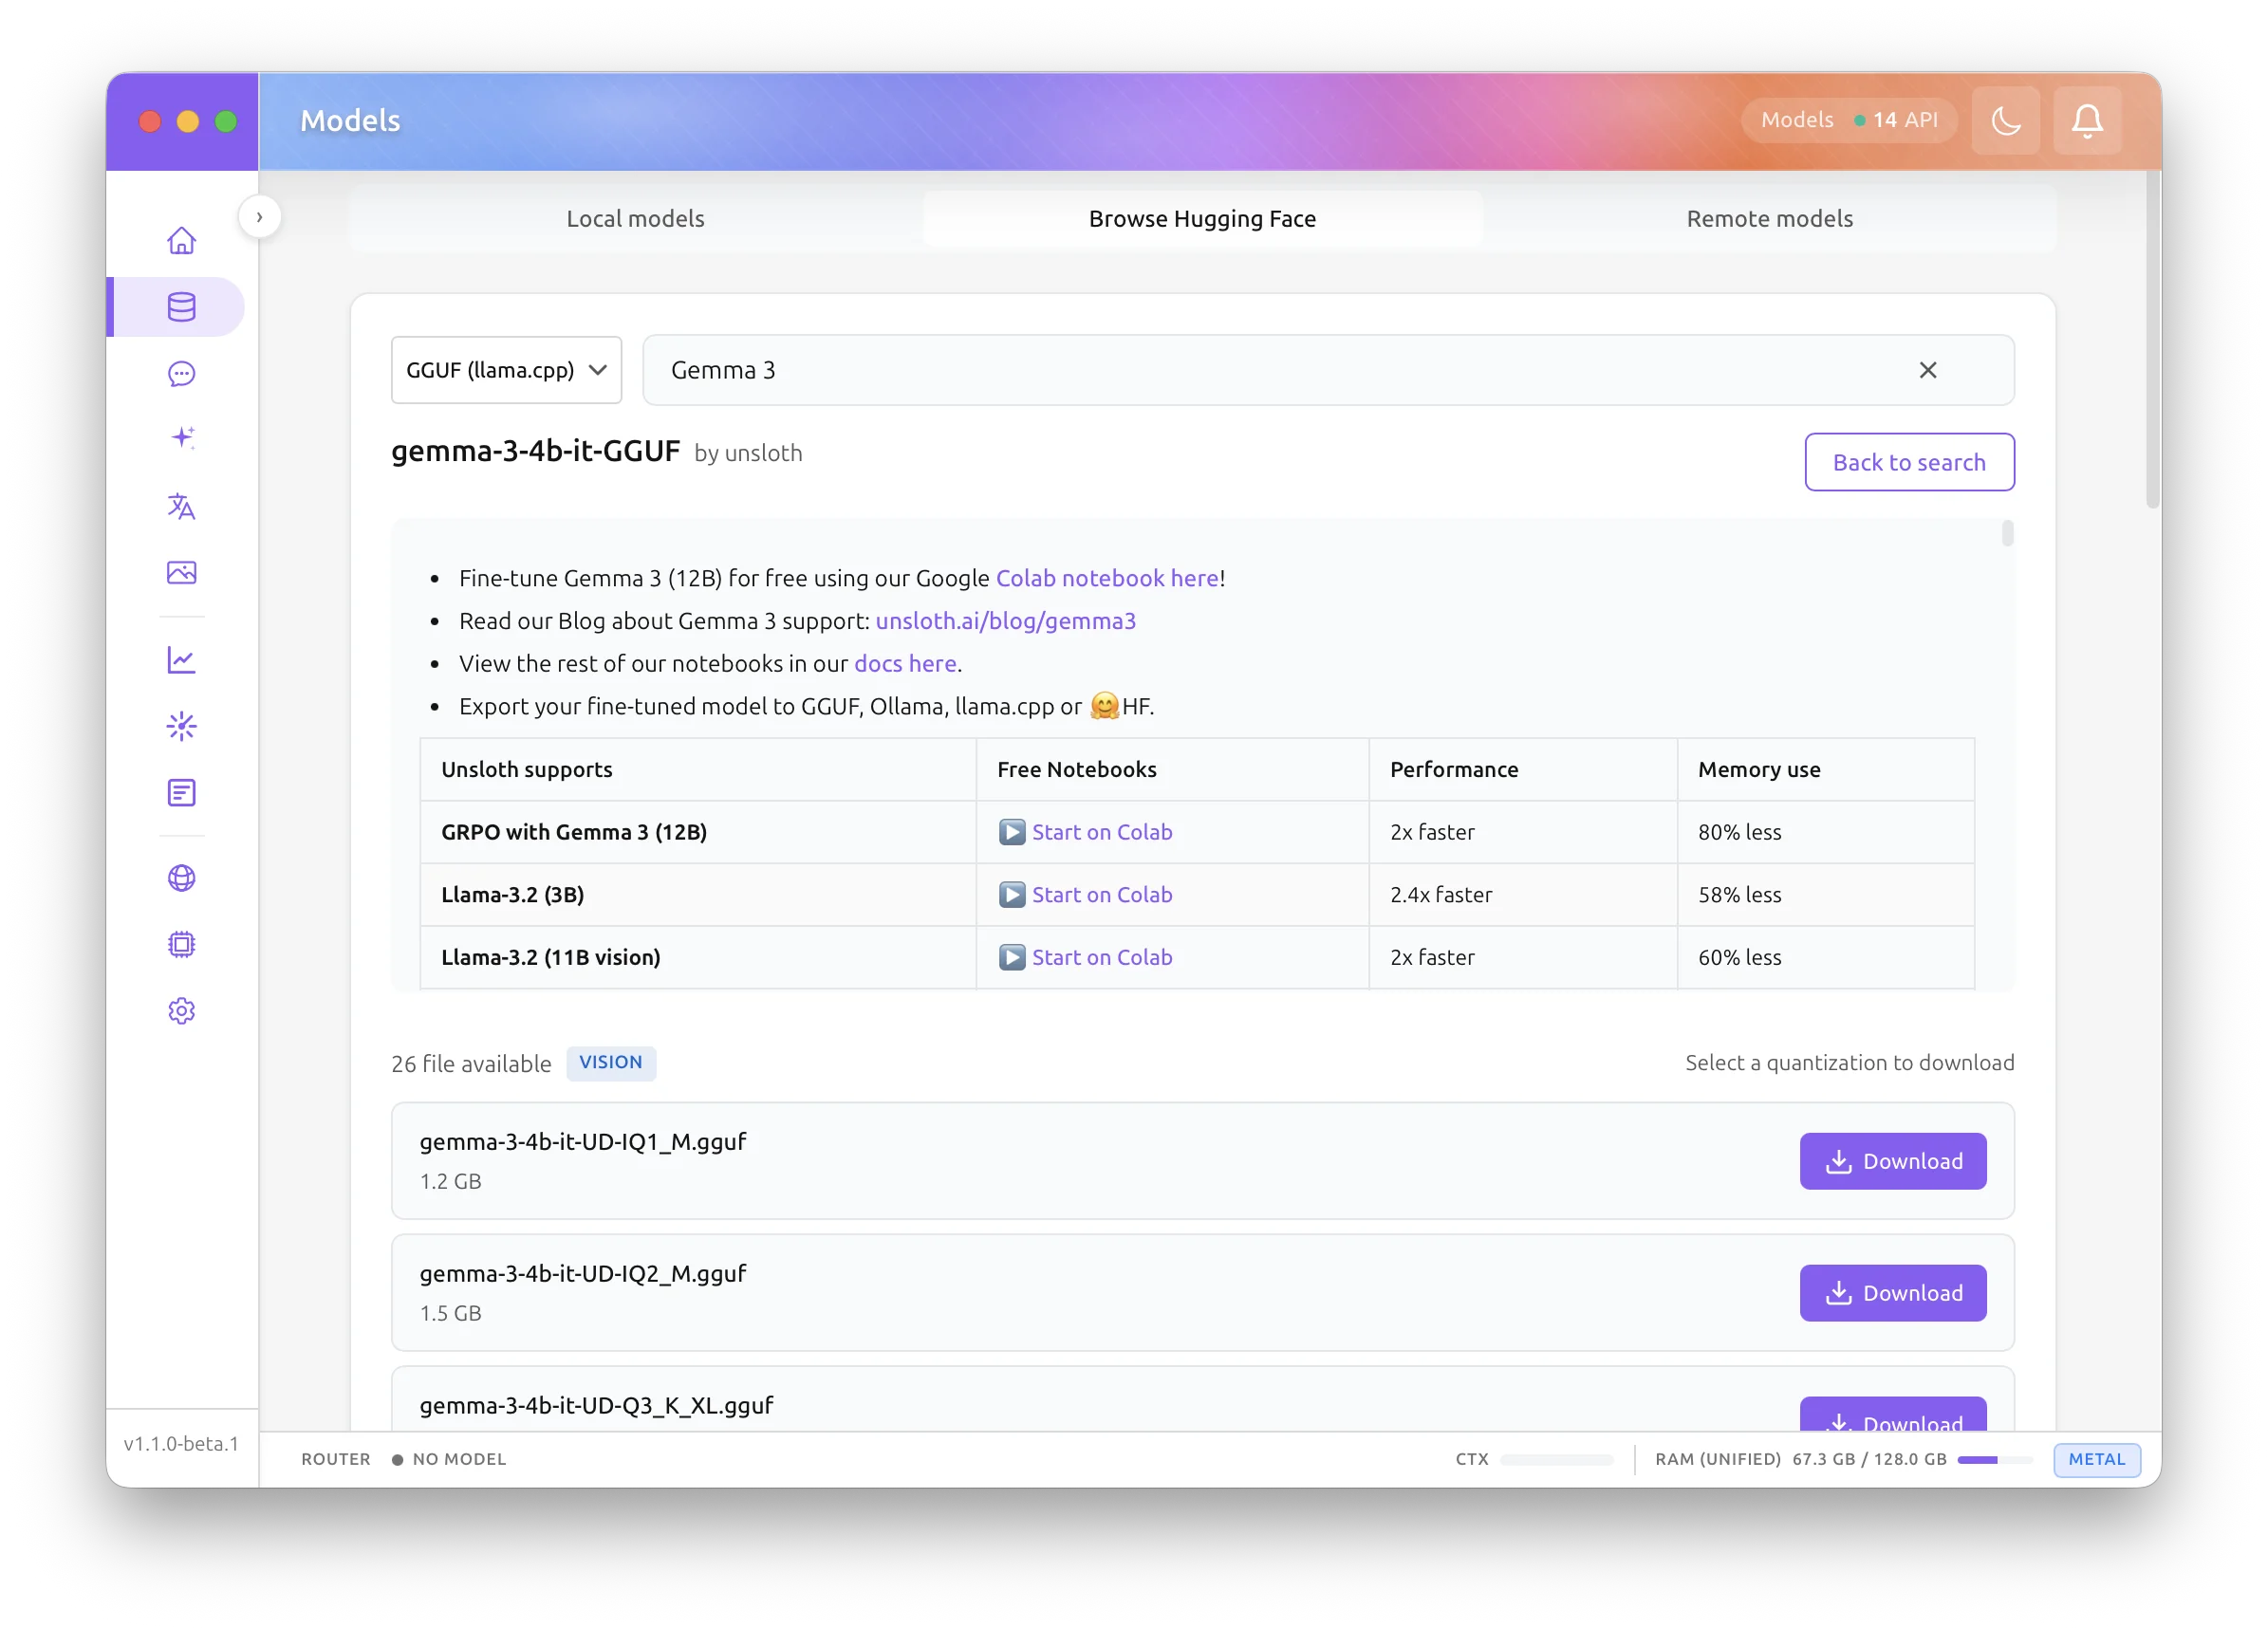This screenshot has height=1628, width=2268.
Task: Open the hardware chip sidebar icon
Action: [x=181, y=944]
